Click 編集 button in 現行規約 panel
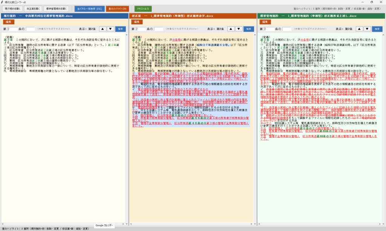 click(8, 22)
